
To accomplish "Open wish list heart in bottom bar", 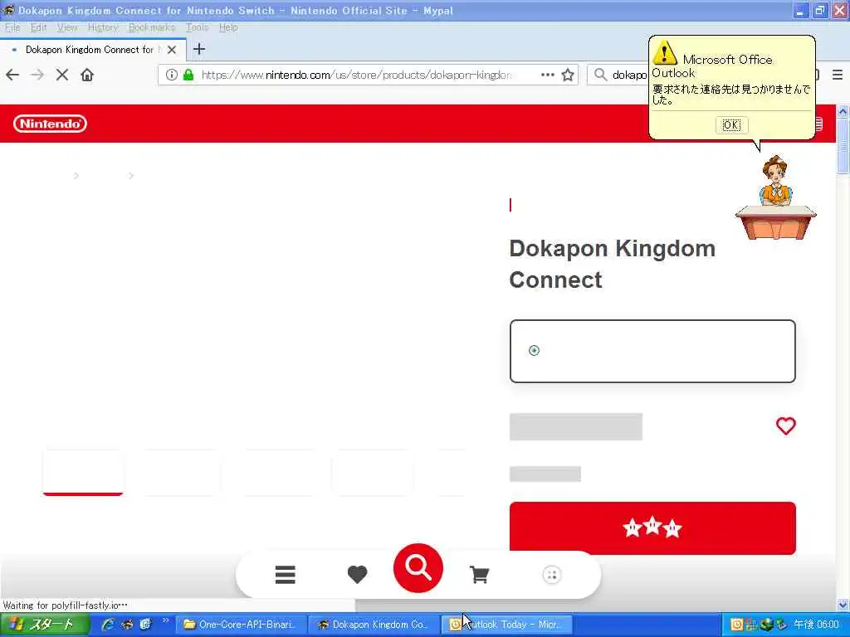I will (357, 575).
